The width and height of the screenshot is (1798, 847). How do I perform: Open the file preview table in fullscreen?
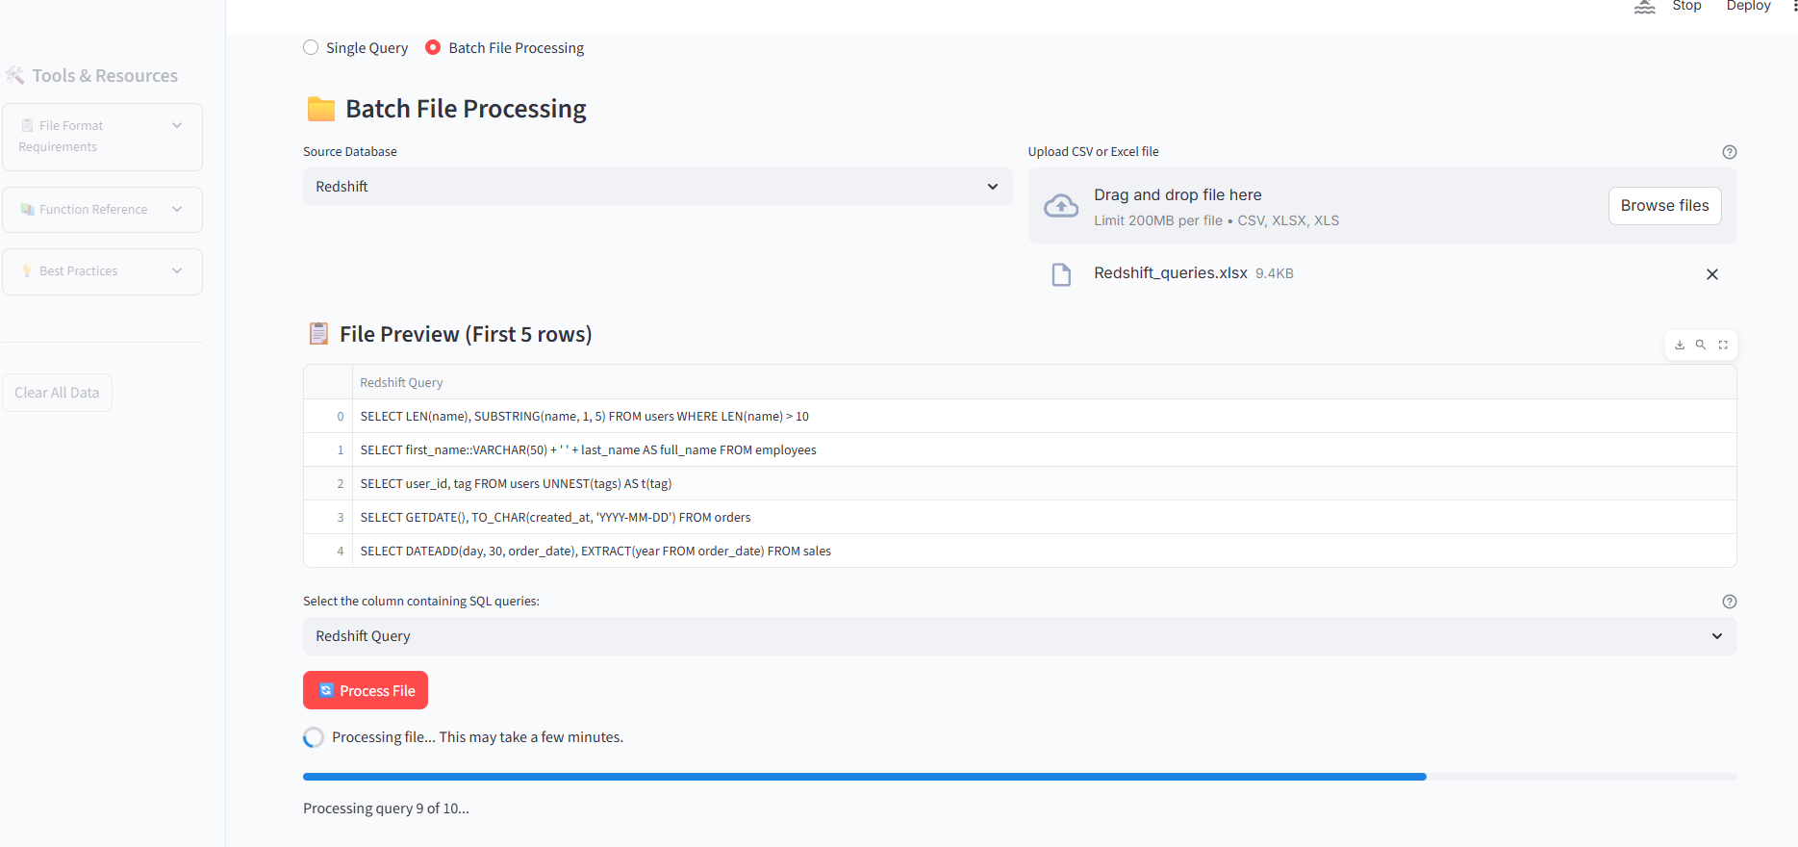click(1723, 345)
